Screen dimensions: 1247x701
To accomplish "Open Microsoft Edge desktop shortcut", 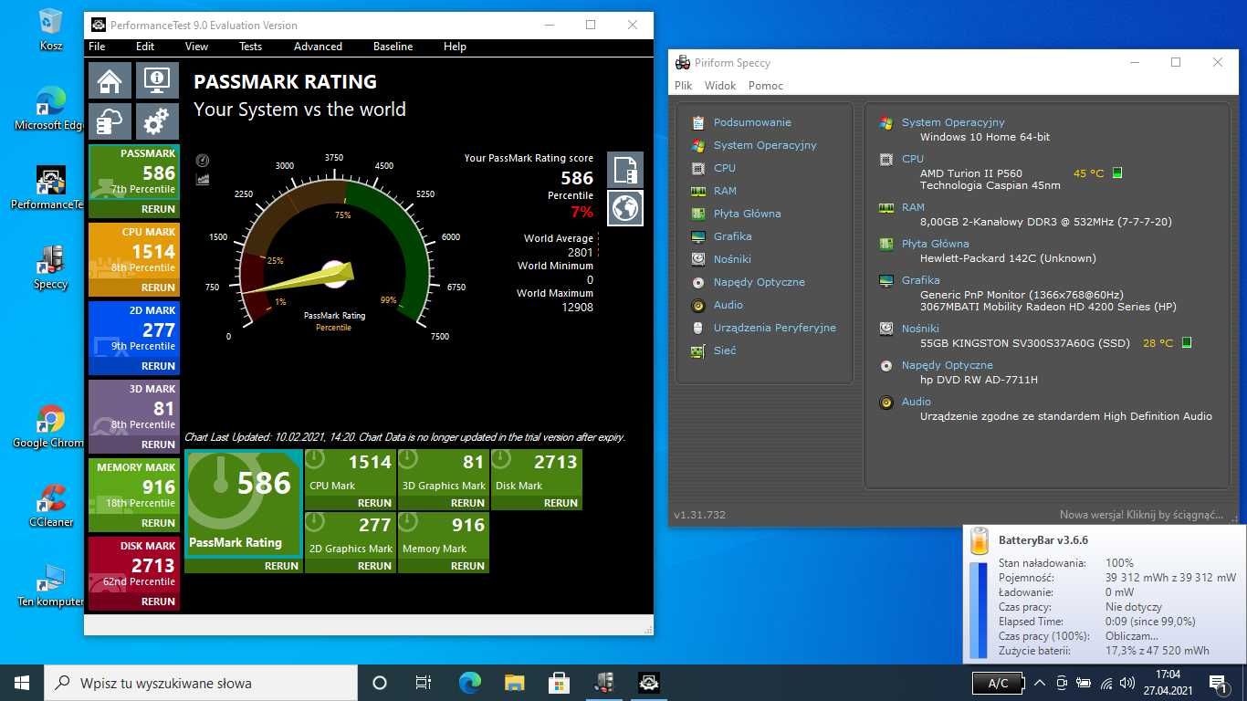I will [x=51, y=109].
